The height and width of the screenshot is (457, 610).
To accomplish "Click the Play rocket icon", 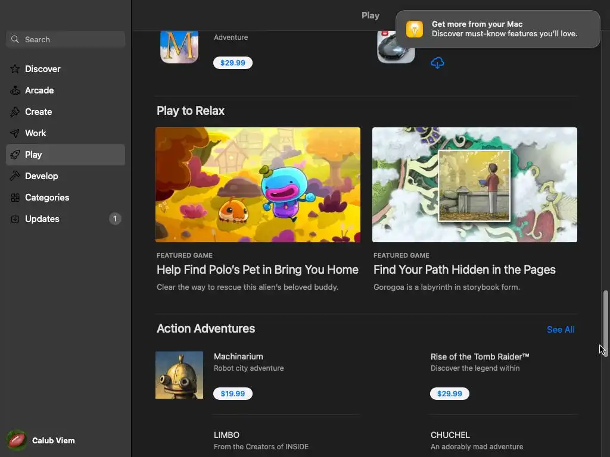I will (15, 155).
